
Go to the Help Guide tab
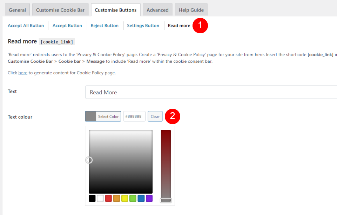pyautogui.click(x=191, y=10)
